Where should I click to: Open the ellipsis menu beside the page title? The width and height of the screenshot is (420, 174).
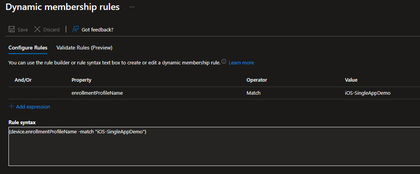pos(132,7)
